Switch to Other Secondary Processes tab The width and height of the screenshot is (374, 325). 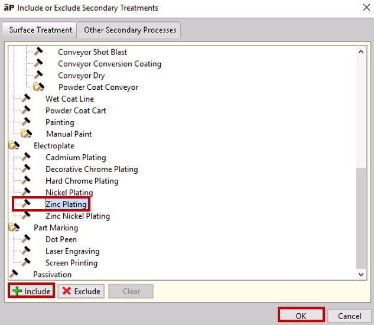click(130, 30)
